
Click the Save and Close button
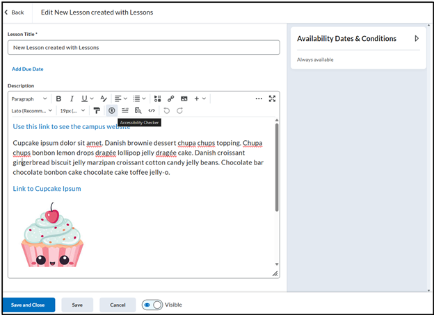coord(29,305)
